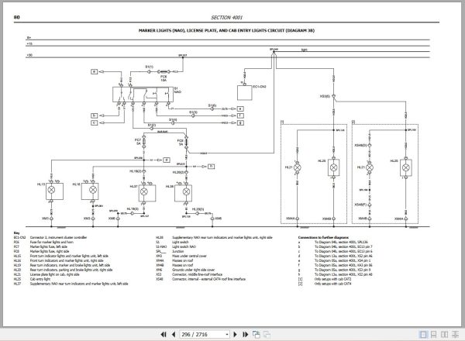
Task: Open the page number dropdown arrow
Action: pos(227,335)
